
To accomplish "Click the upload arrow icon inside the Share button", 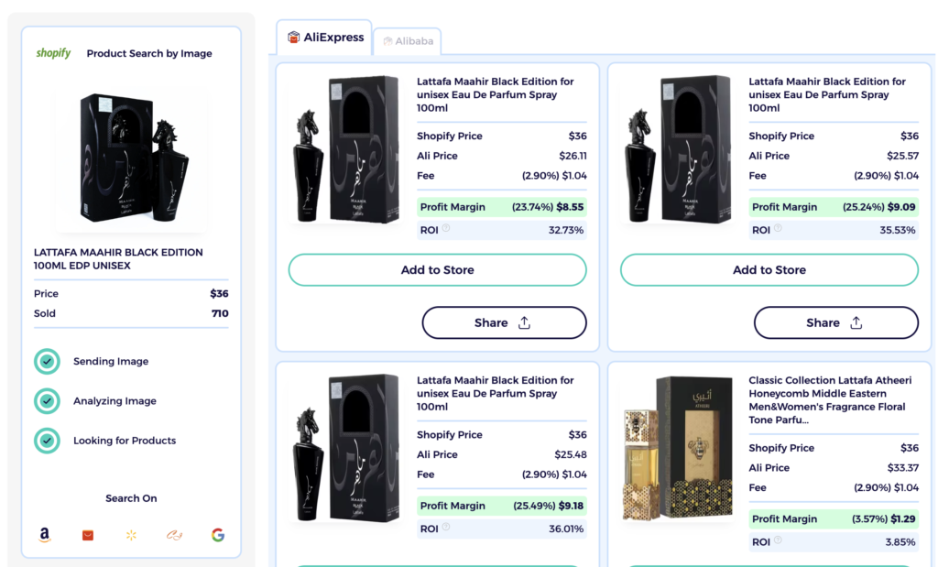I will tap(523, 322).
